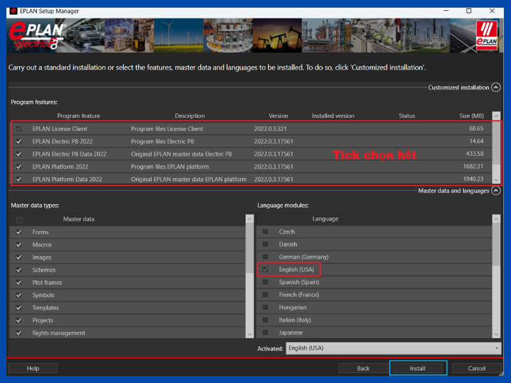
Task: Enable the German (Germany) language checkbox
Action: (265, 257)
